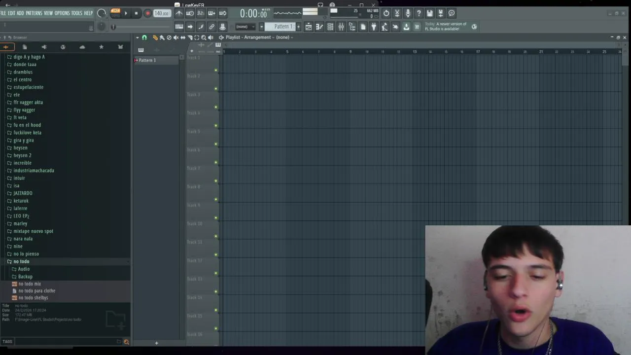This screenshot has height=355, width=631.
Task: Toggle loop recording
Action: point(222,13)
